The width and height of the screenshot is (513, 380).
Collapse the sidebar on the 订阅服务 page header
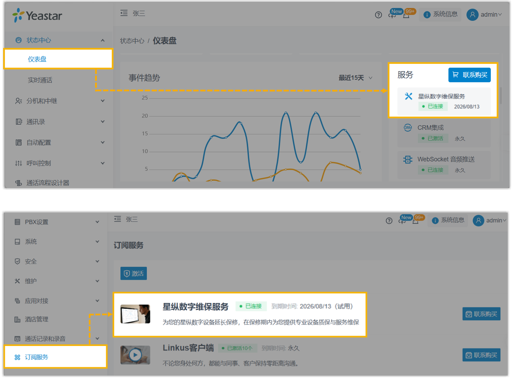[x=118, y=219]
